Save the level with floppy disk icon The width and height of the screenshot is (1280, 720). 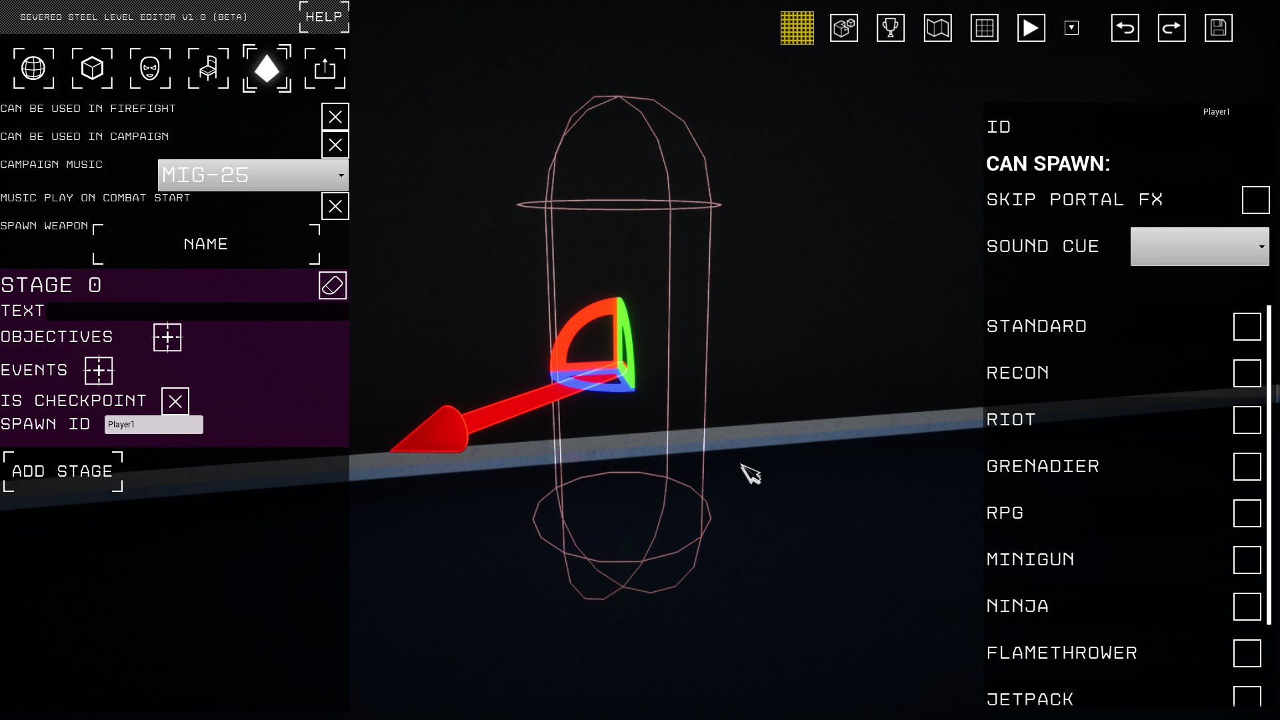click(1218, 28)
